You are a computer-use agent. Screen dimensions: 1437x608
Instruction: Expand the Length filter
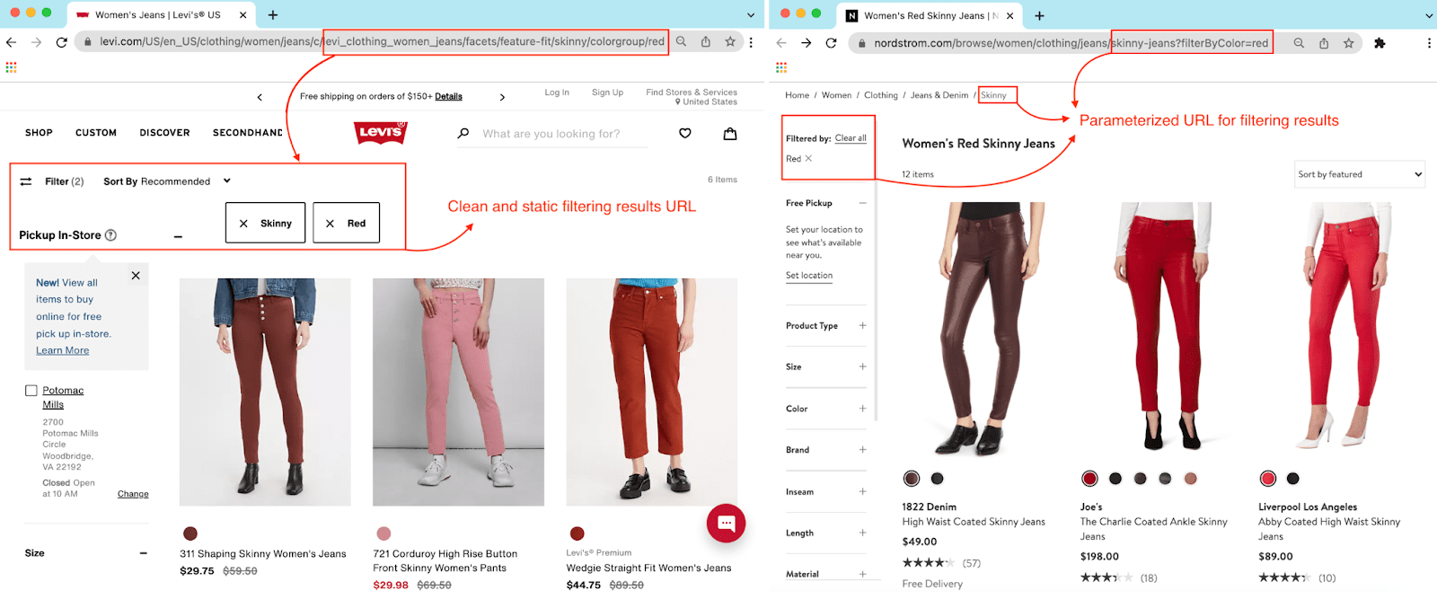pos(862,533)
